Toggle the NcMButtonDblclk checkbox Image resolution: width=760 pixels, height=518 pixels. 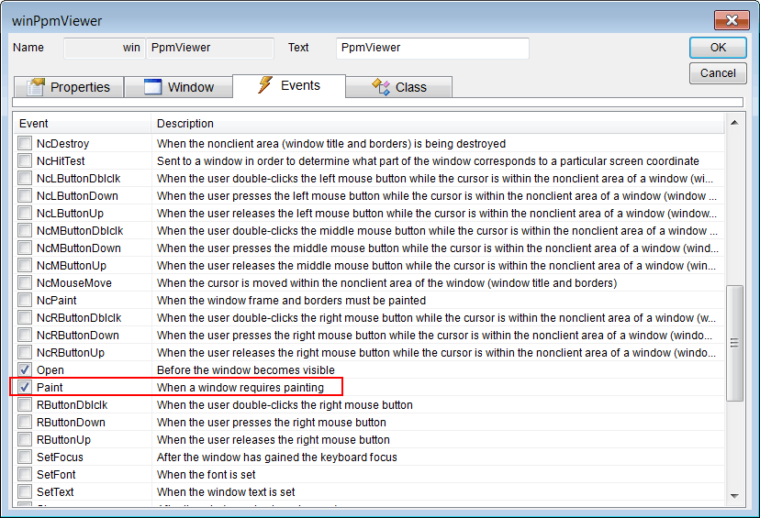pyautogui.click(x=25, y=230)
